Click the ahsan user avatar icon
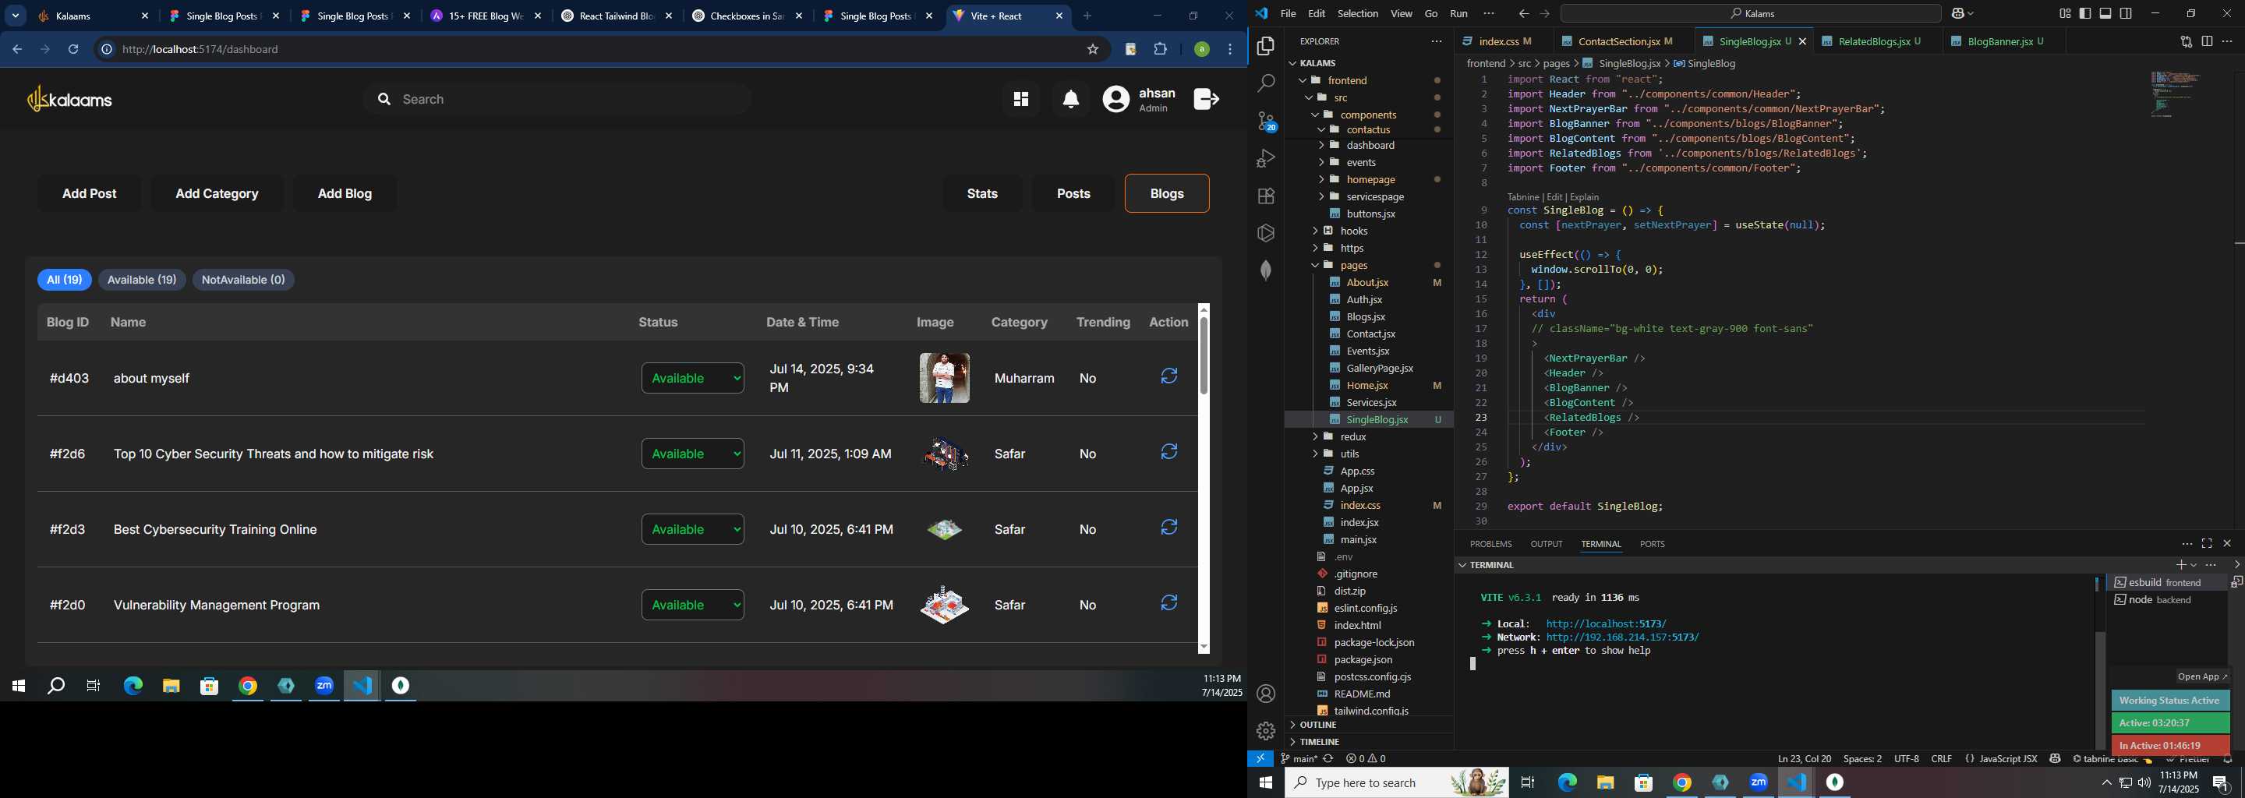 click(x=1115, y=99)
